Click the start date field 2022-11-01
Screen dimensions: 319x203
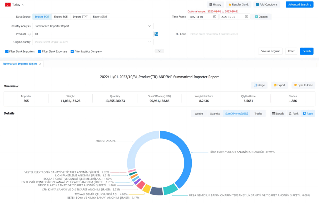pos(203,17)
